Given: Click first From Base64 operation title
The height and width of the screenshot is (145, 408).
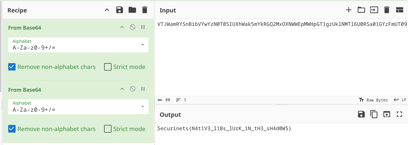Looking at the screenshot, I should pyautogui.click(x=25, y=28).
